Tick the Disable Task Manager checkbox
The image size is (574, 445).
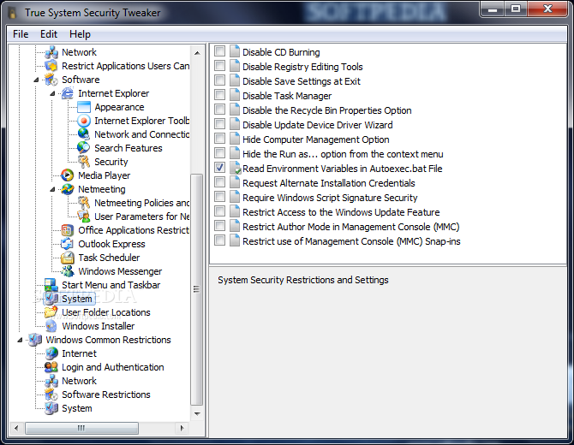point(219,95)
